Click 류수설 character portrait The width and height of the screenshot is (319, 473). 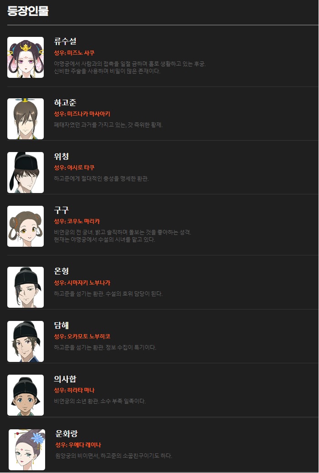[x=26, y=57]
